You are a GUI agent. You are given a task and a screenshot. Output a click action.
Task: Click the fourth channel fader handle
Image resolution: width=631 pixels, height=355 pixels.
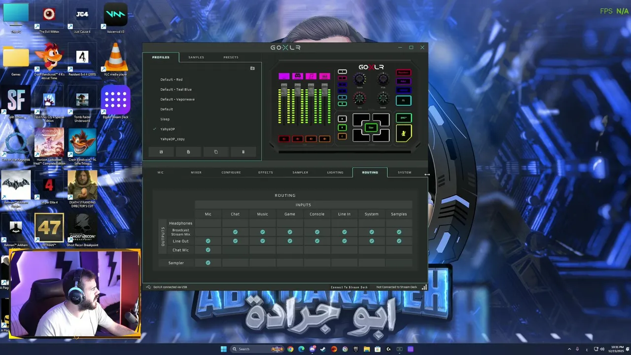(324, 90)
